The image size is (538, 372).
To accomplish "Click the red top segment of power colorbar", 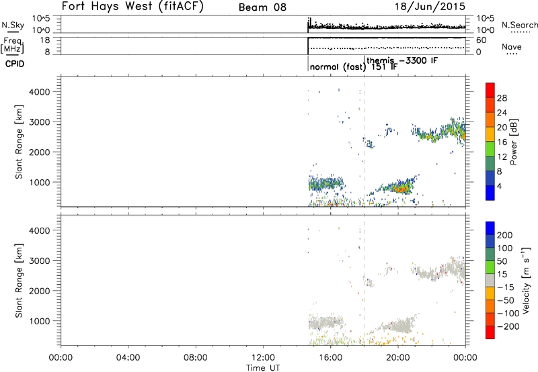I will click(x=490, y=90).
